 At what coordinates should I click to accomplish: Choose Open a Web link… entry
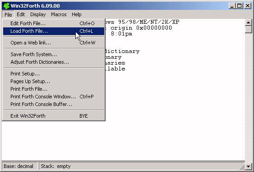click(54, 43)
